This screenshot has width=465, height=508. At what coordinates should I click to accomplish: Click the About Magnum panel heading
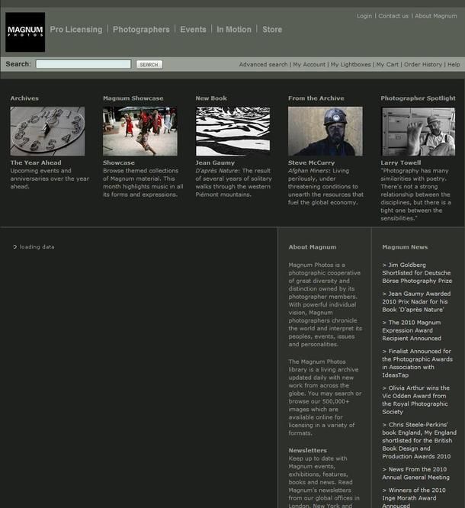click(313, 247)
